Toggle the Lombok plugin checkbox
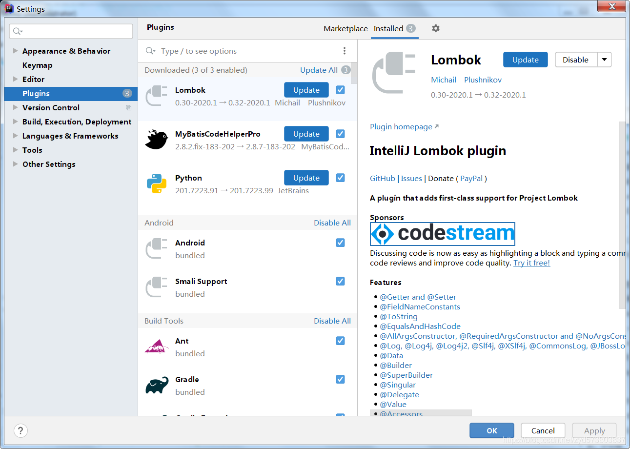The height and width of the screenshot is (449, 630). [341, 90]
